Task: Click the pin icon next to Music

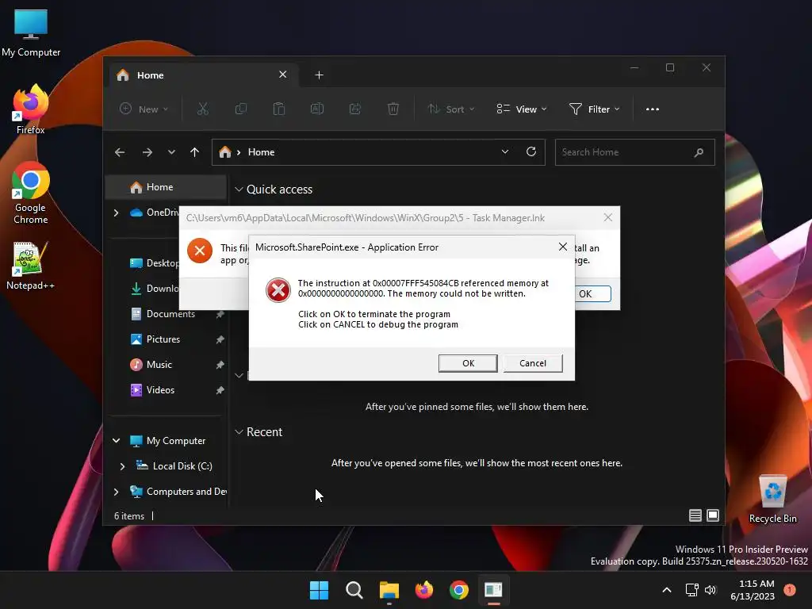Action: (x=220, y=365)
